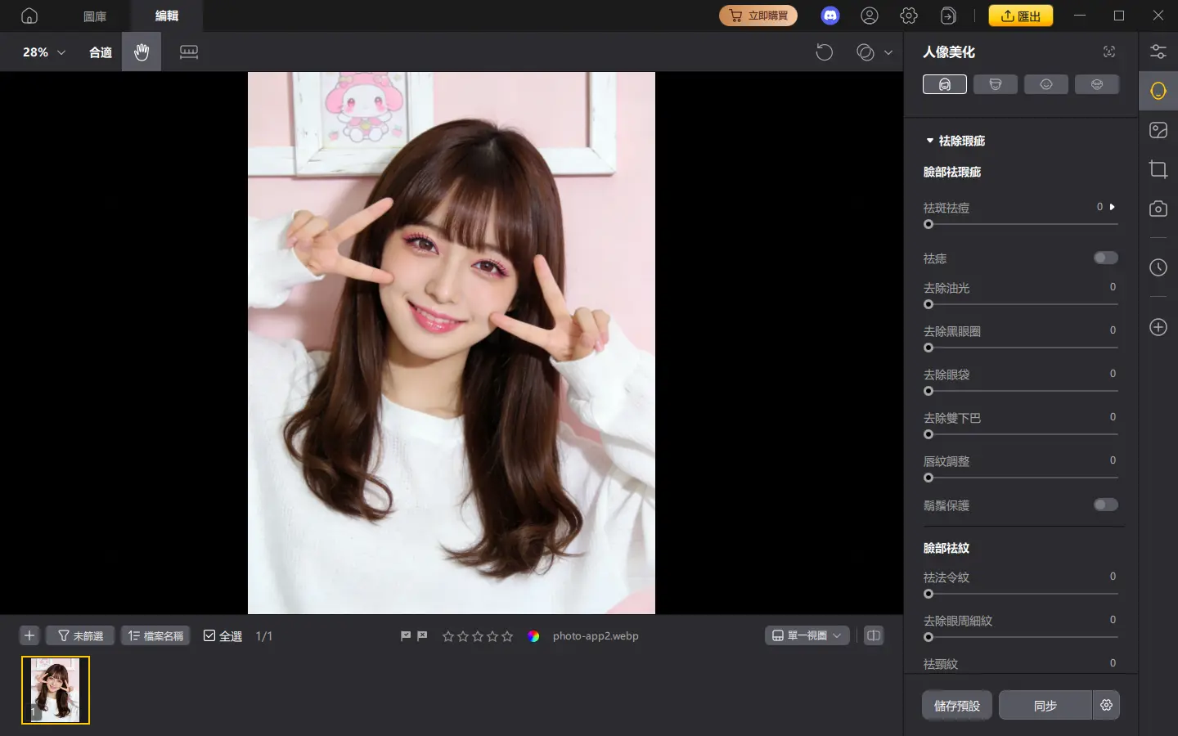The width and height of the screenshot is (1178, 736).
Task: Open the 28% zoom level dropdown
Action: (x=41, y=52)
